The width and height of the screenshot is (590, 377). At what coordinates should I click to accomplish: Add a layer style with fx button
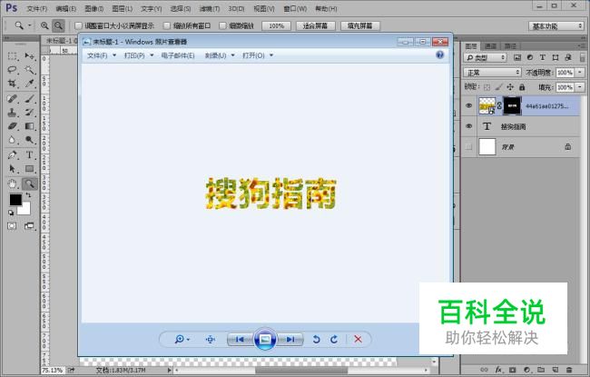[498, 370]
